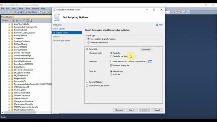Select the Save to file radio button
The width and height of the screenshot is (217, 122).
(x=87, y=49)
